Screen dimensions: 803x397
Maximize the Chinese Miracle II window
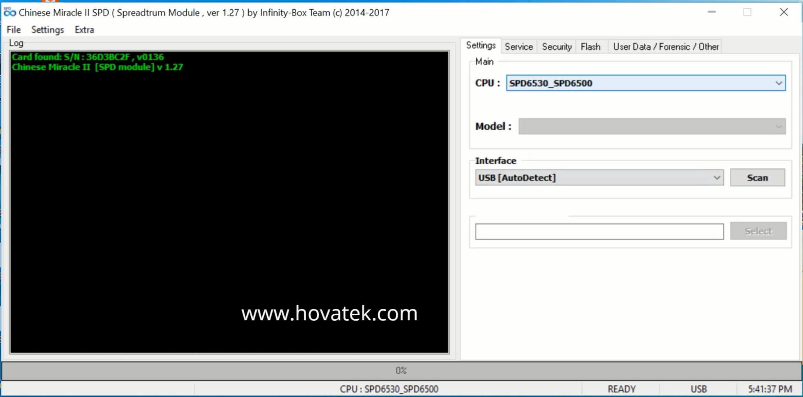747,12
